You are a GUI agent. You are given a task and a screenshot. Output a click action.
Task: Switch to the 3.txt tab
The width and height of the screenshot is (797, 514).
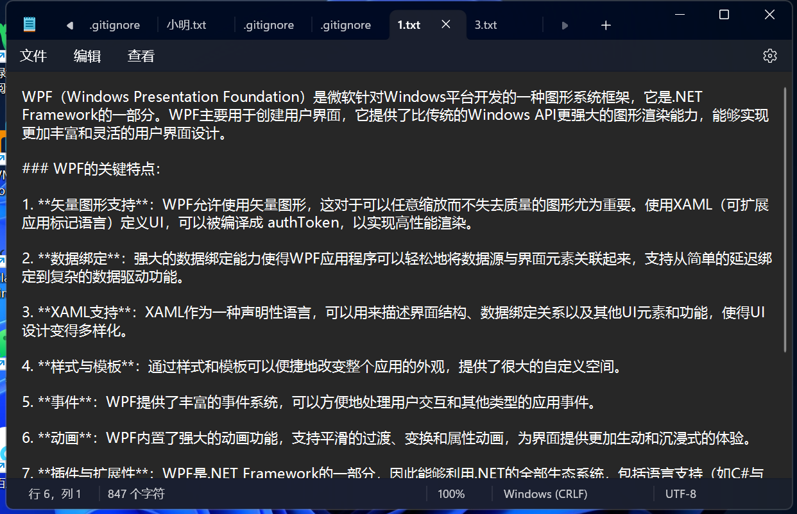[x=486, y=25]
